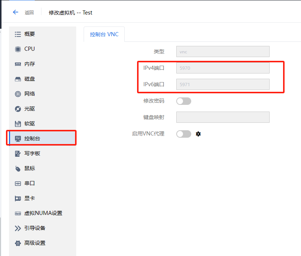The width and height of the screenshot is (301, 256).
Task: Open the 概要 overview menu item
Action: click(30, 34)
